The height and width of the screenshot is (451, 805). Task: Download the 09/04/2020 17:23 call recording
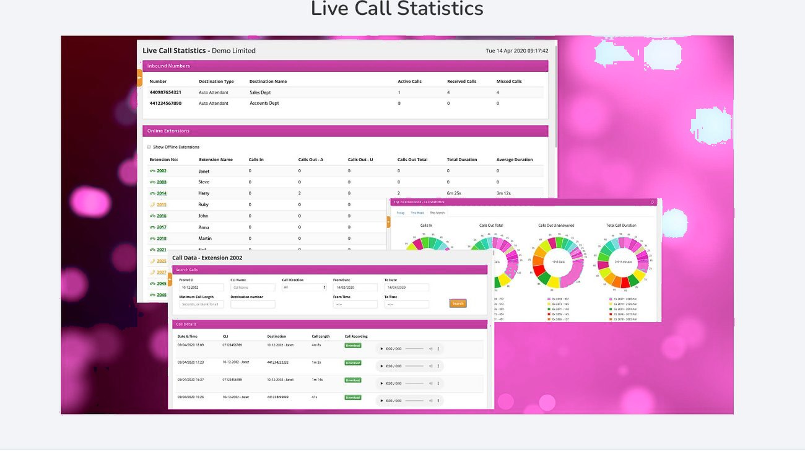click(353, 363)
